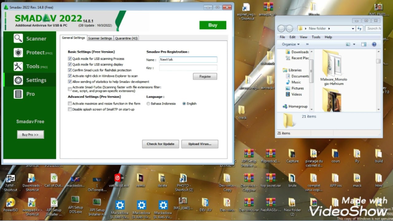Open Explorer change view dropdown arrow

coord(354,44)
